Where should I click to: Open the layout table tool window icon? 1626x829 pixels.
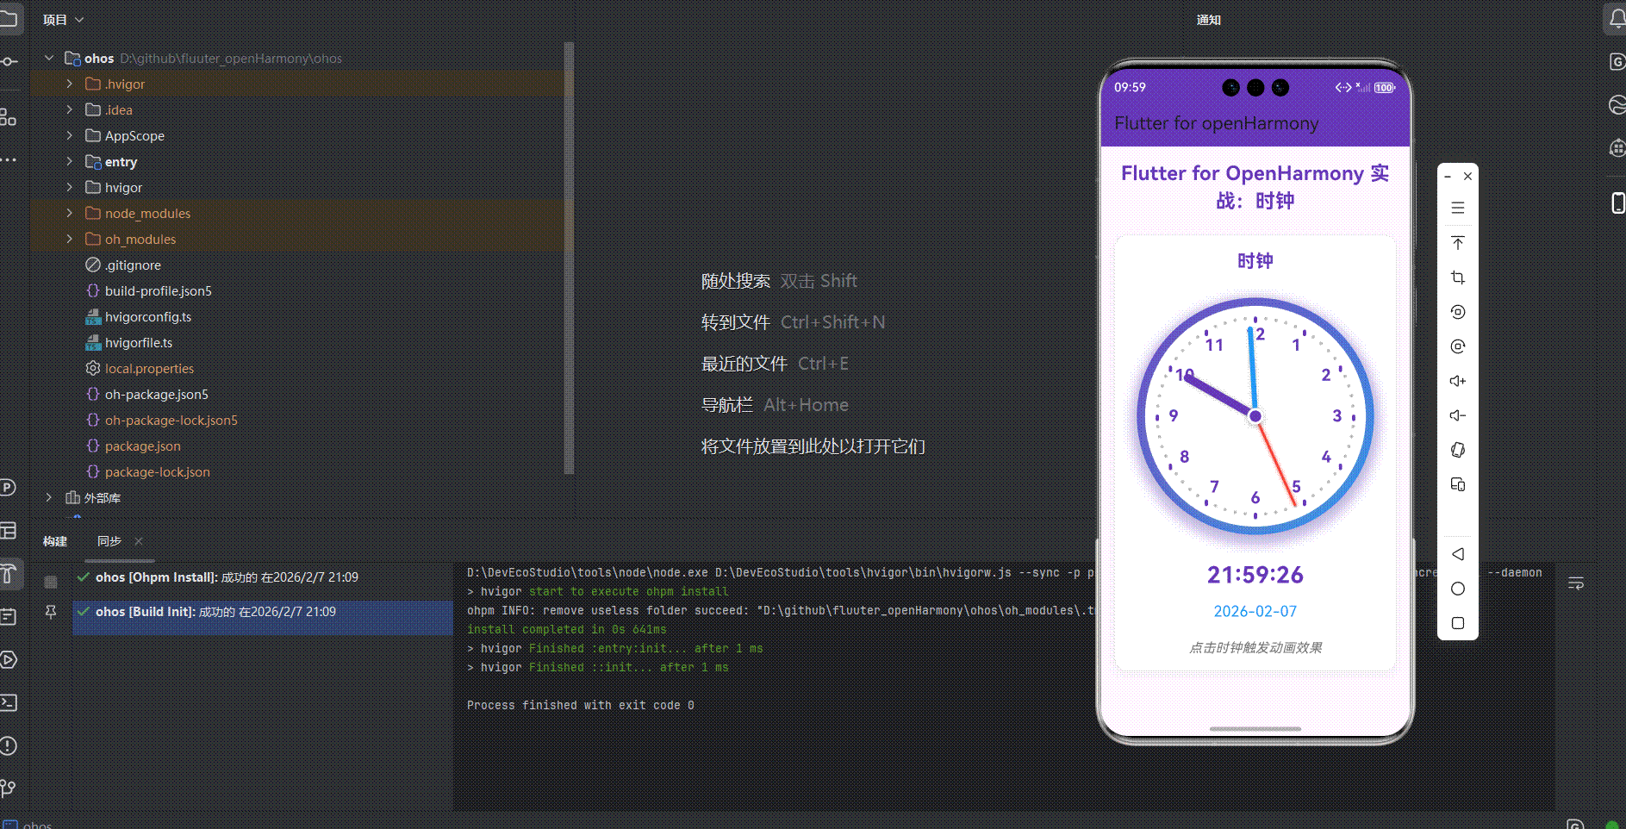[9, 530]
